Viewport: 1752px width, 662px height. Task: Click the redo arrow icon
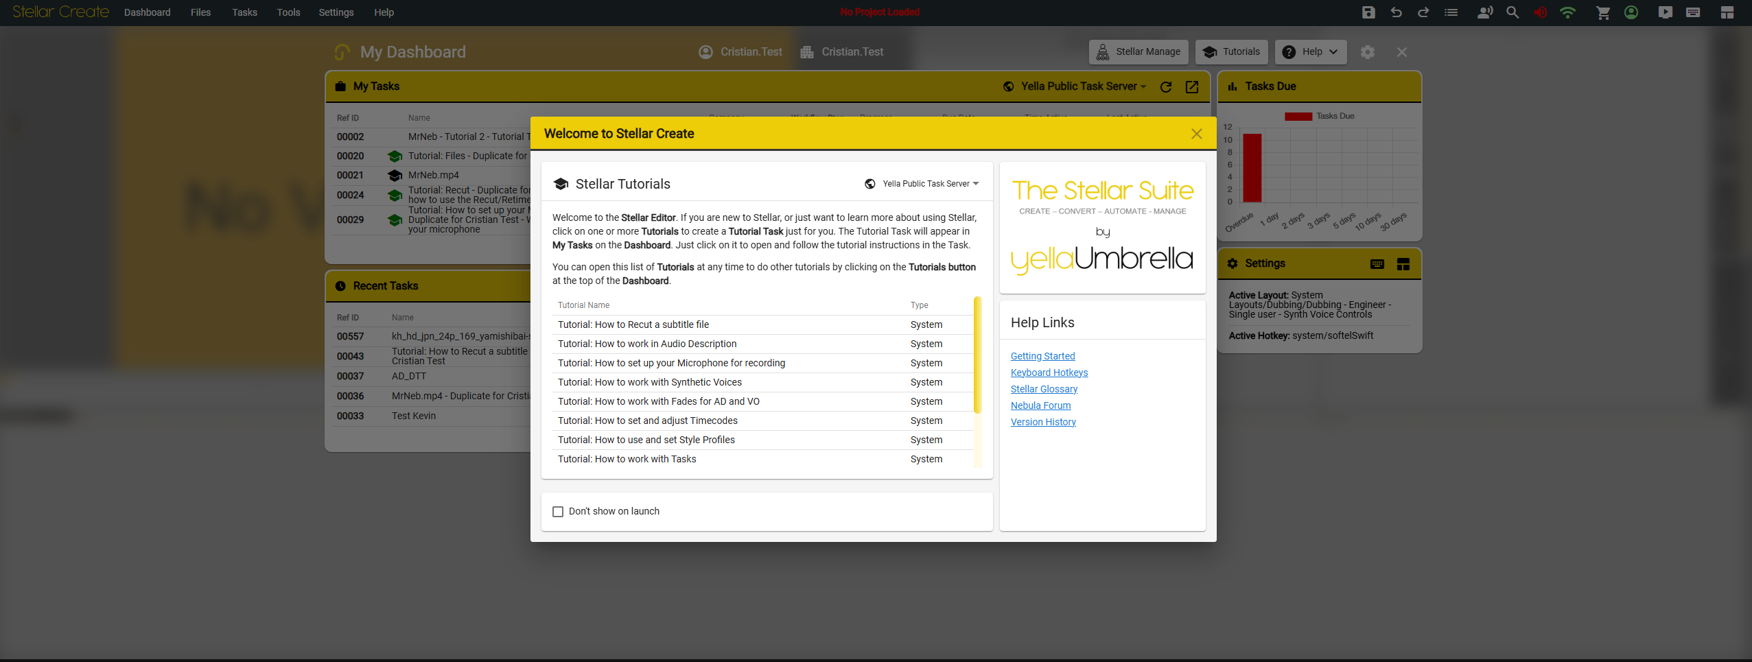pos(1423,12)
